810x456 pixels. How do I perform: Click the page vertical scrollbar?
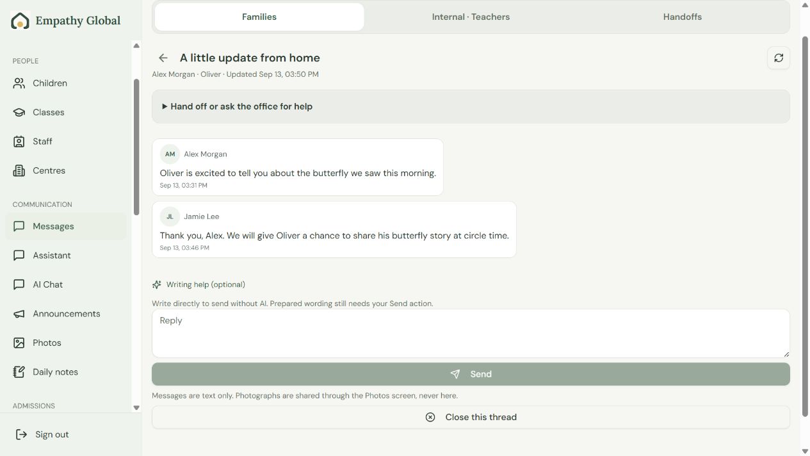pos(805,227)
